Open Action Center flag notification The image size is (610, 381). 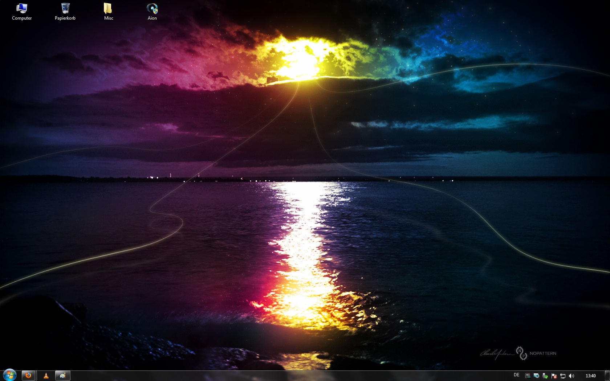tap(554, 376)
